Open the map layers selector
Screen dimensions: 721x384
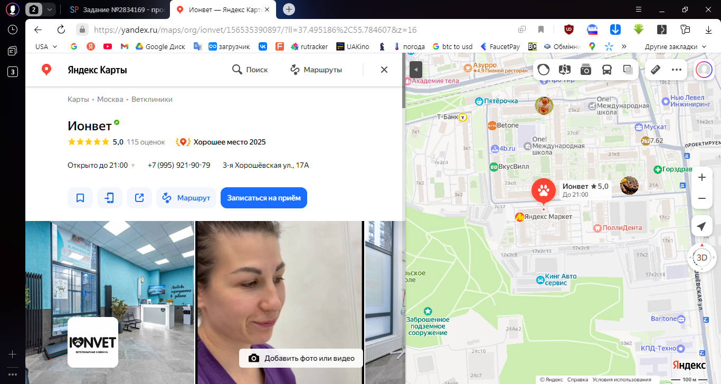628,70
